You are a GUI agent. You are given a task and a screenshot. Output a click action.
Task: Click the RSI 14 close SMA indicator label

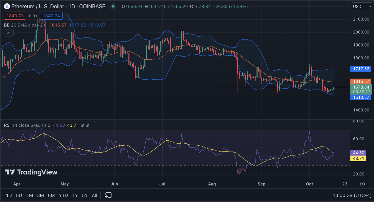pos(27,125)
